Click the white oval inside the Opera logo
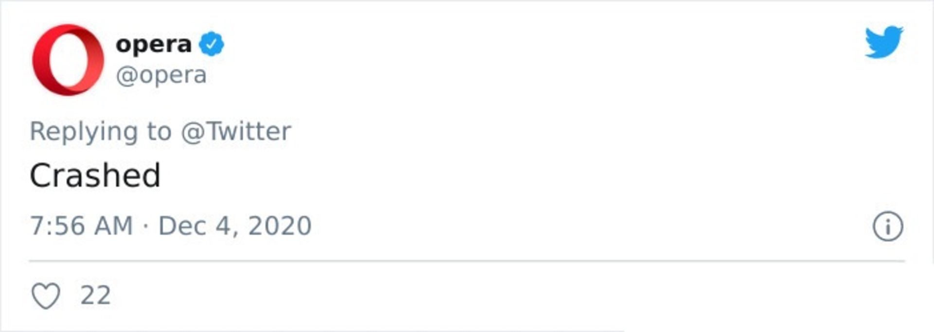Screen dimensions: 934x332 tap(68, 60)
